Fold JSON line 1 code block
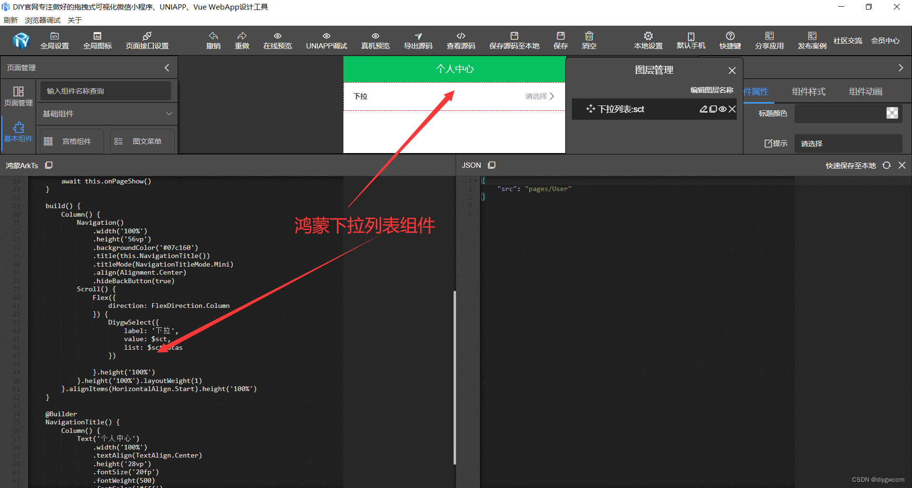Image resolution: width=912 pixels, height=488 pixels. pos(476,181)
